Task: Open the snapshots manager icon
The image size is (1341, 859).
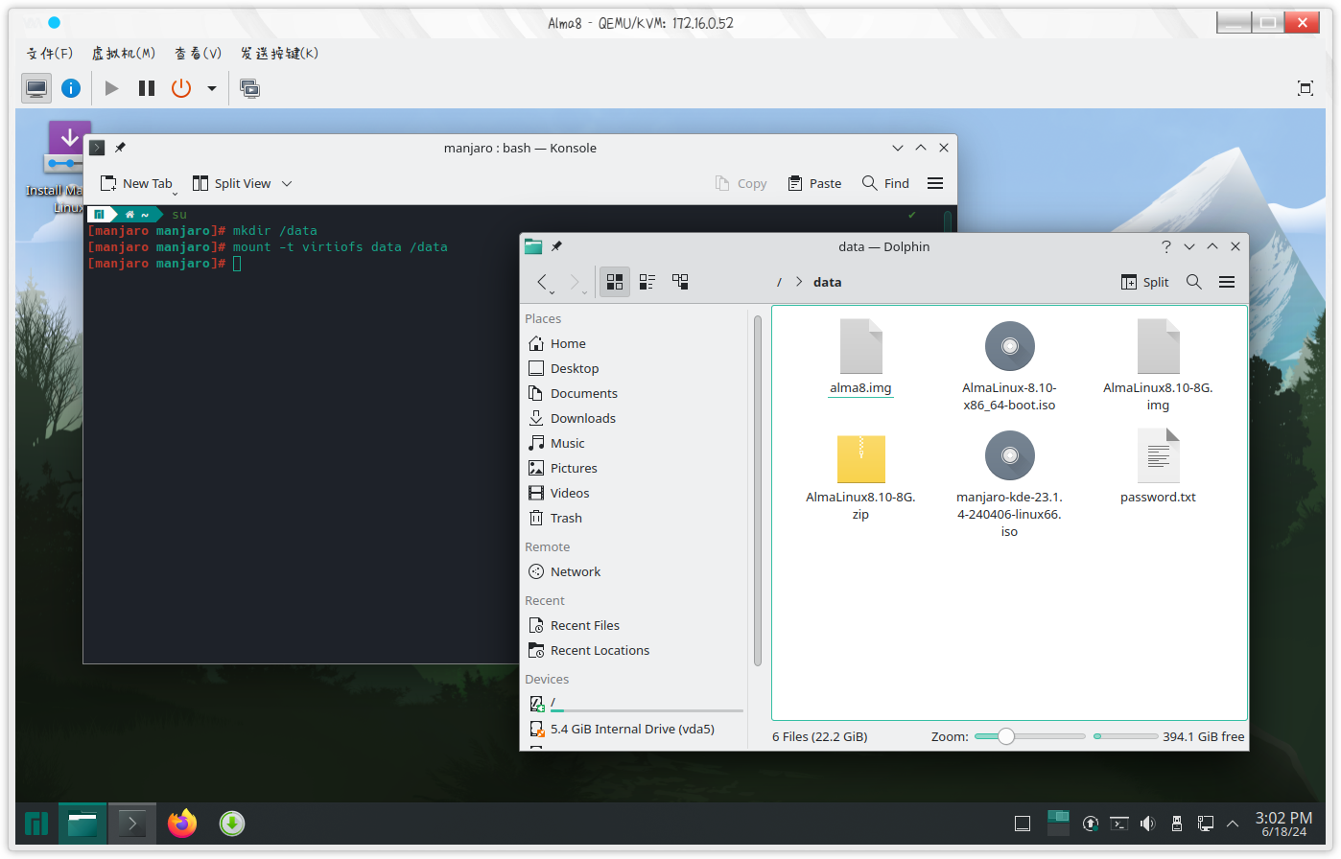Action: [250, 88]
